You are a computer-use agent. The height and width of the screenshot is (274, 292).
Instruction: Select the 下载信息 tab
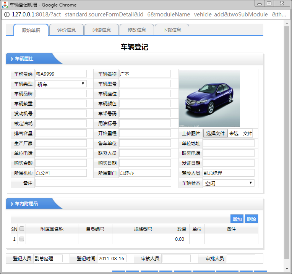pyautogui.click(x=172, y=30)
